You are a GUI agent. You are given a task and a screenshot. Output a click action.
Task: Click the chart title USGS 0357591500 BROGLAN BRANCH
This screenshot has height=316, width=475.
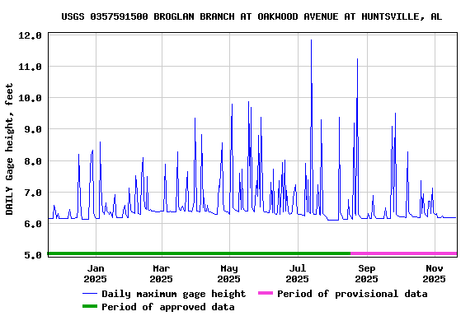(252, 16)
